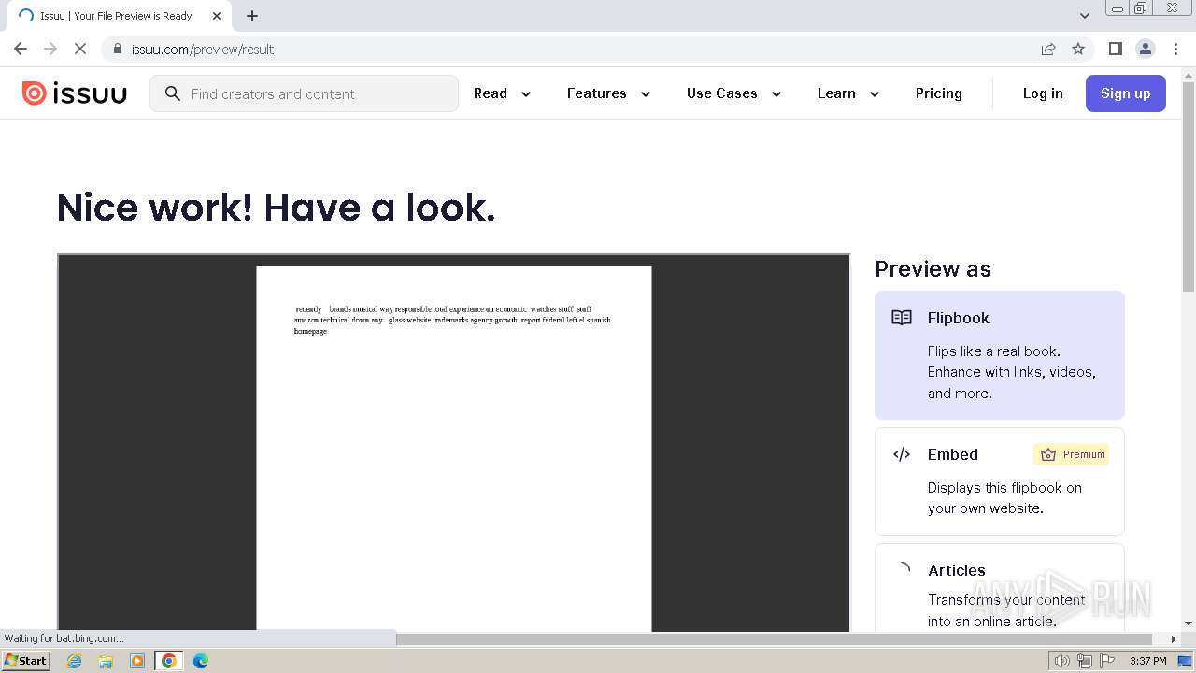
Task: Open the Learn menu
Action: 836,93
